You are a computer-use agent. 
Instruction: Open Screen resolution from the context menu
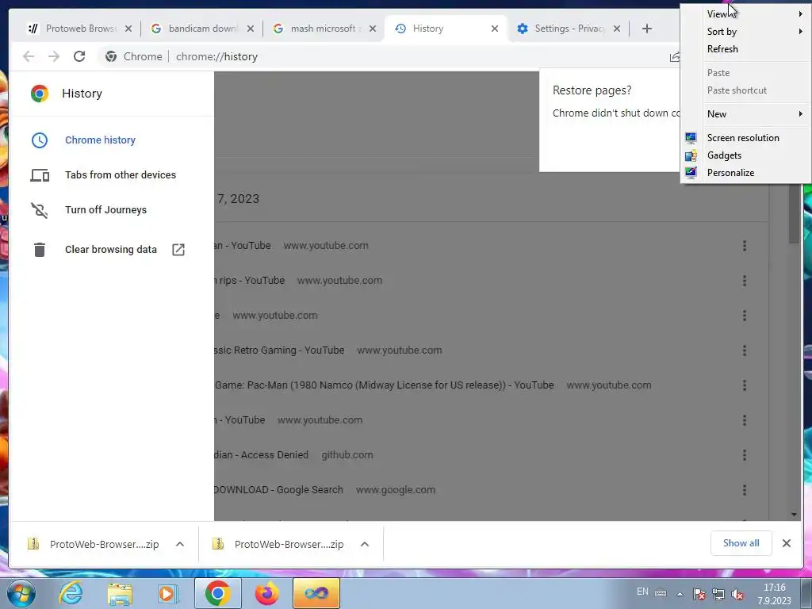(743, 138)
